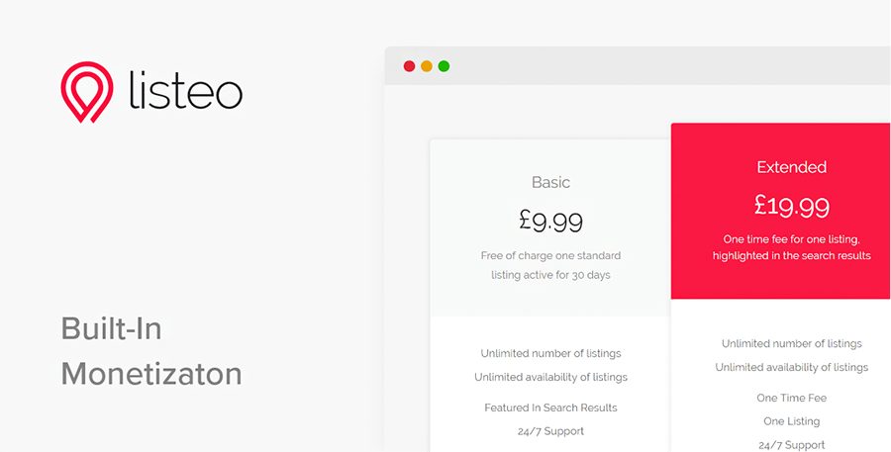Click the Basic plan's 30 days description
Image resolution: width=891 pixels, height=452 pixels.
pyautogui.click(x=550, y=265)
